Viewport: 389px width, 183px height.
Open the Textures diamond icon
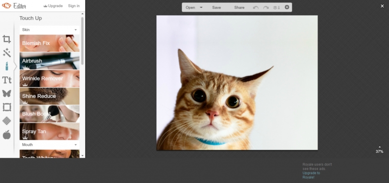click(7, 121)
